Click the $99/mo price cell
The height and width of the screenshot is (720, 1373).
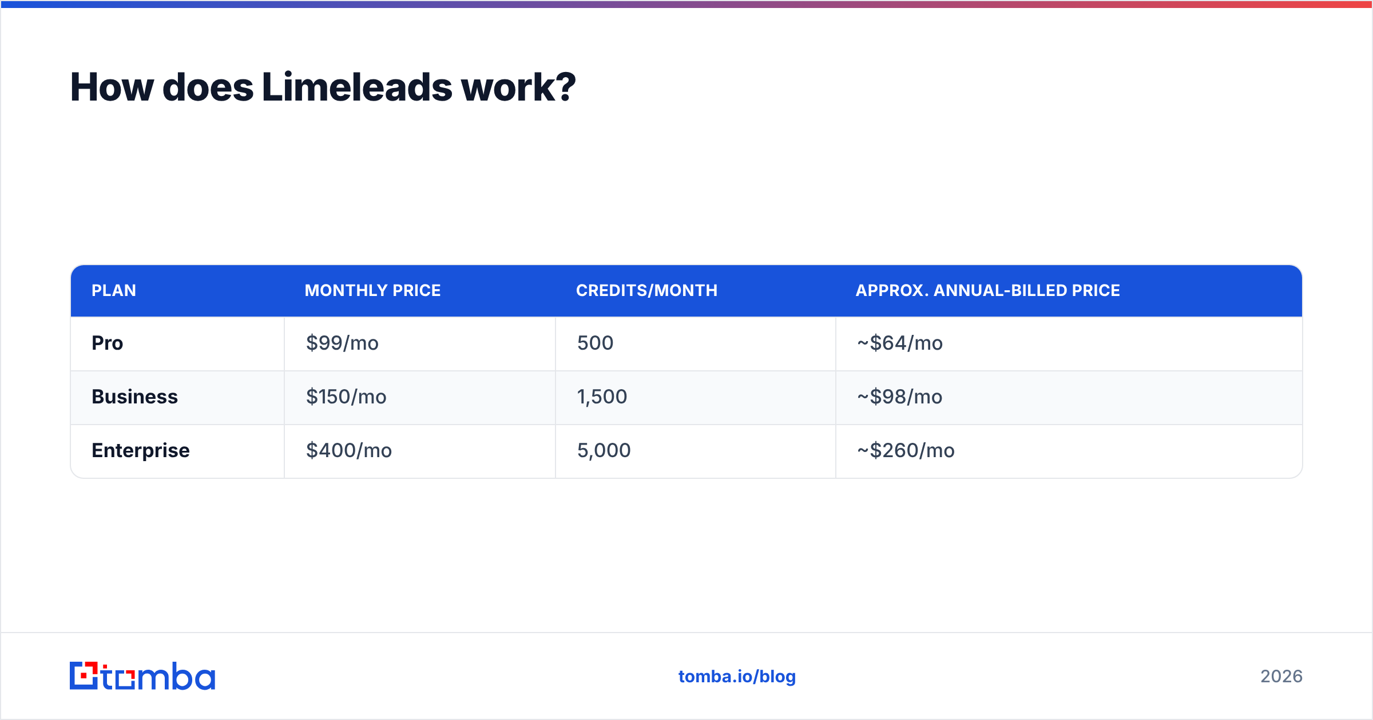coord(420,343)
